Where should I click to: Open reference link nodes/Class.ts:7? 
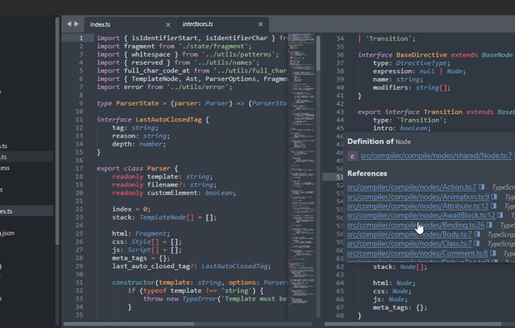409,244
